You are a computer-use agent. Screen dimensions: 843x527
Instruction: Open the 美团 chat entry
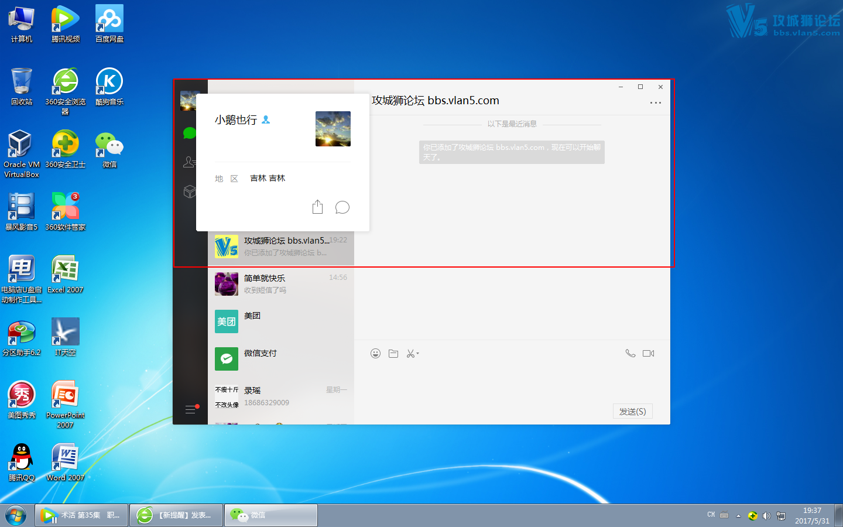(281, 321)
